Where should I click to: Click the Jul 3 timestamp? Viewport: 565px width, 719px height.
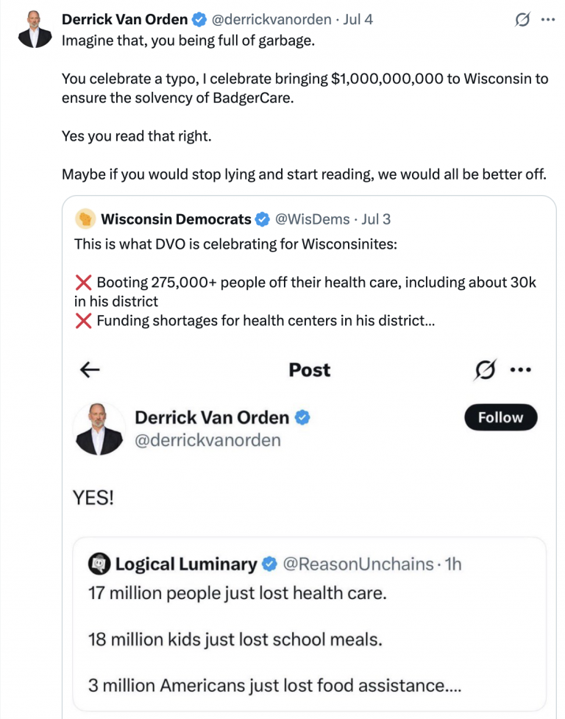[x=376, y=219]
